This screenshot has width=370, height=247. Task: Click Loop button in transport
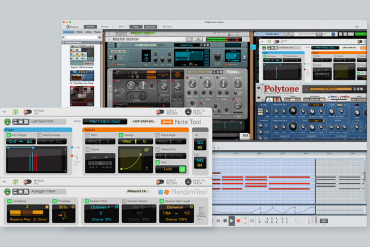(251, 220)
